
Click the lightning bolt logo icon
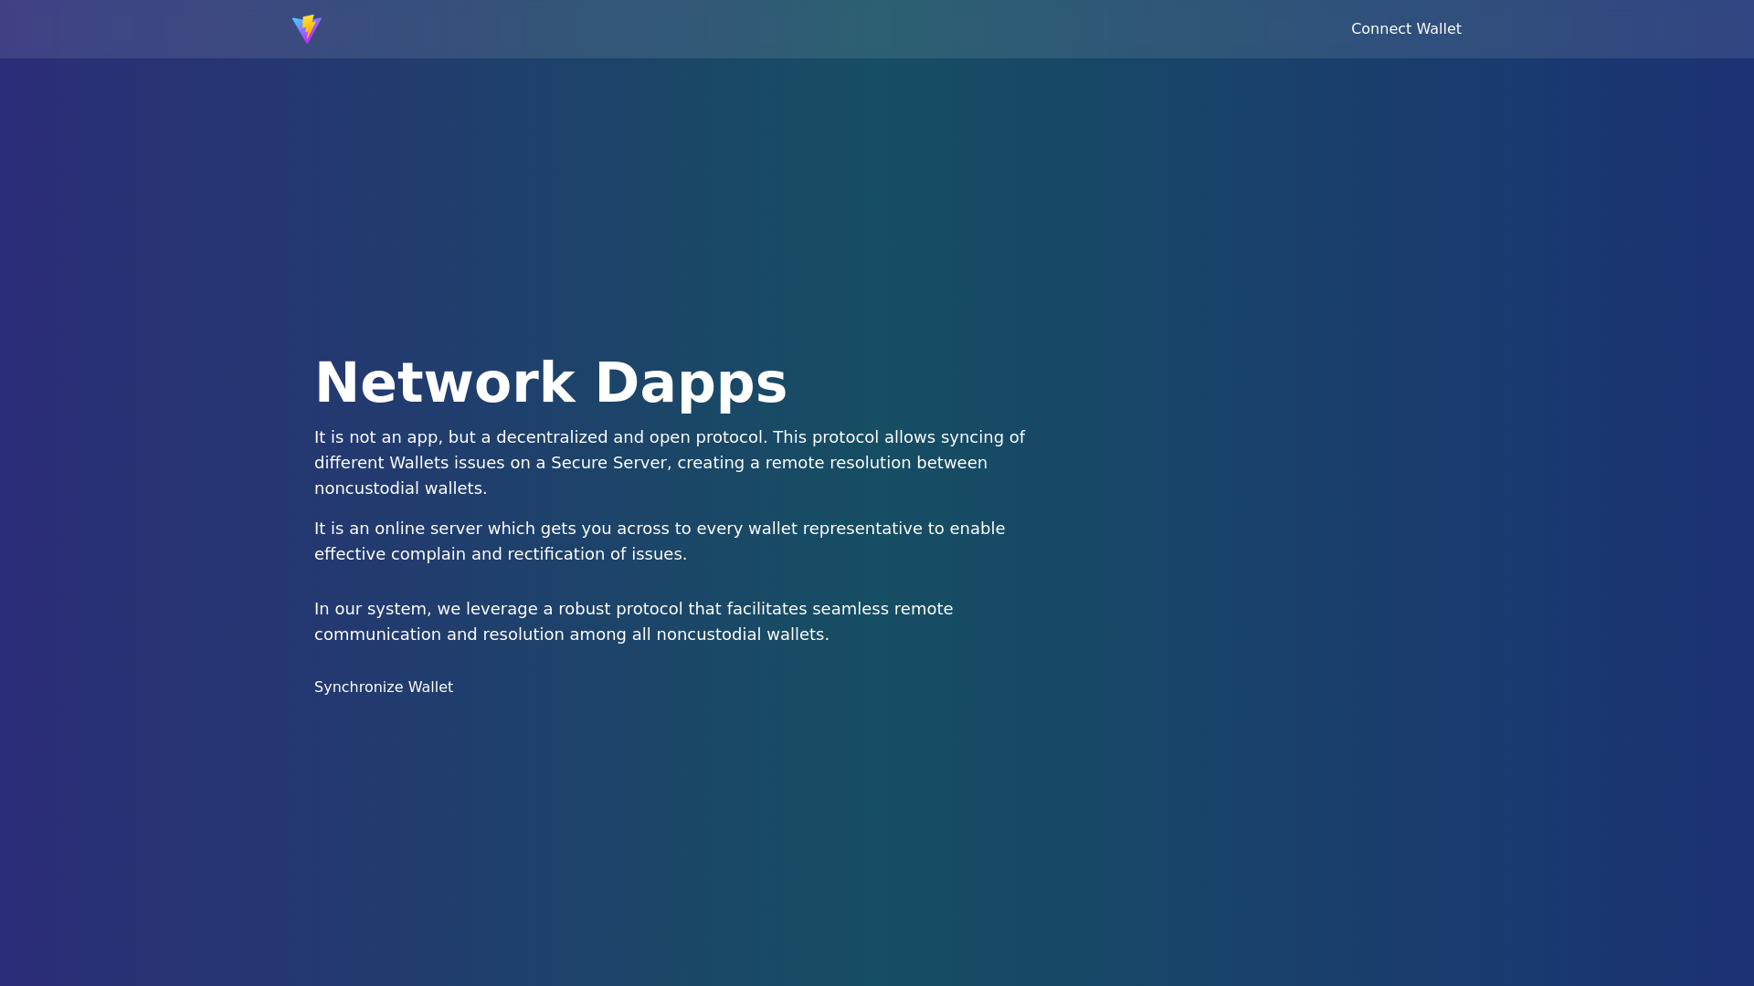pyautogui.click(x=307, y=29)
